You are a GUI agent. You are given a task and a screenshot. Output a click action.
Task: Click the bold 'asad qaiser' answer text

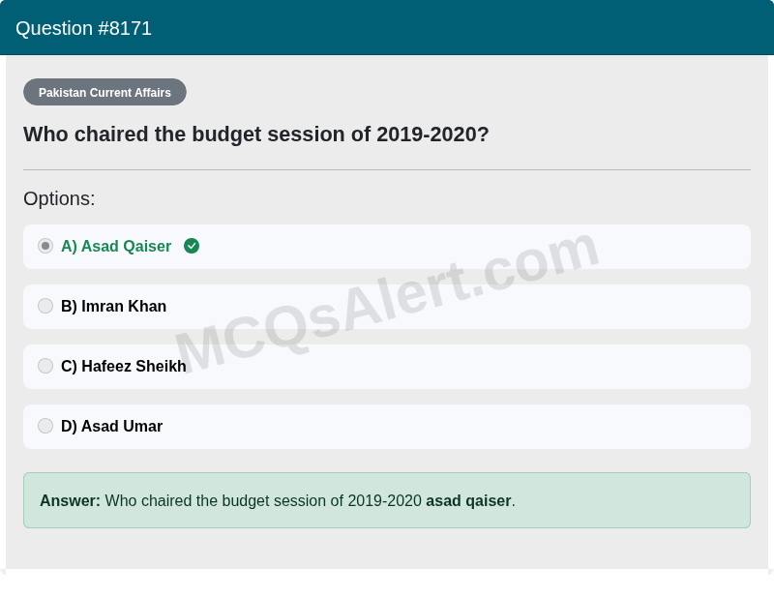click(x=468, y=500)
